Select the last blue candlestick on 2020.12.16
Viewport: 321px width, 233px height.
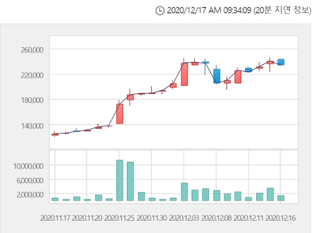281,62
